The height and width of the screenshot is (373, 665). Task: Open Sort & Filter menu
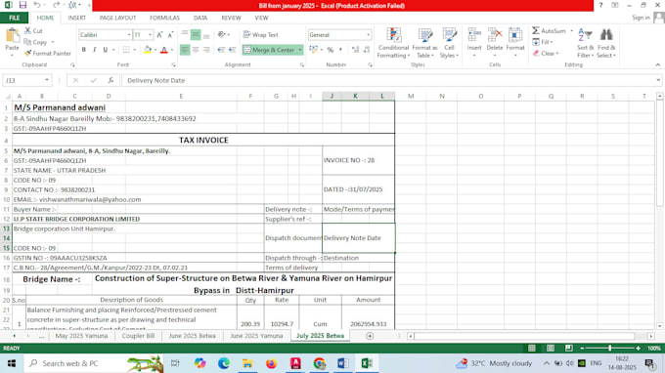point(585,43)
